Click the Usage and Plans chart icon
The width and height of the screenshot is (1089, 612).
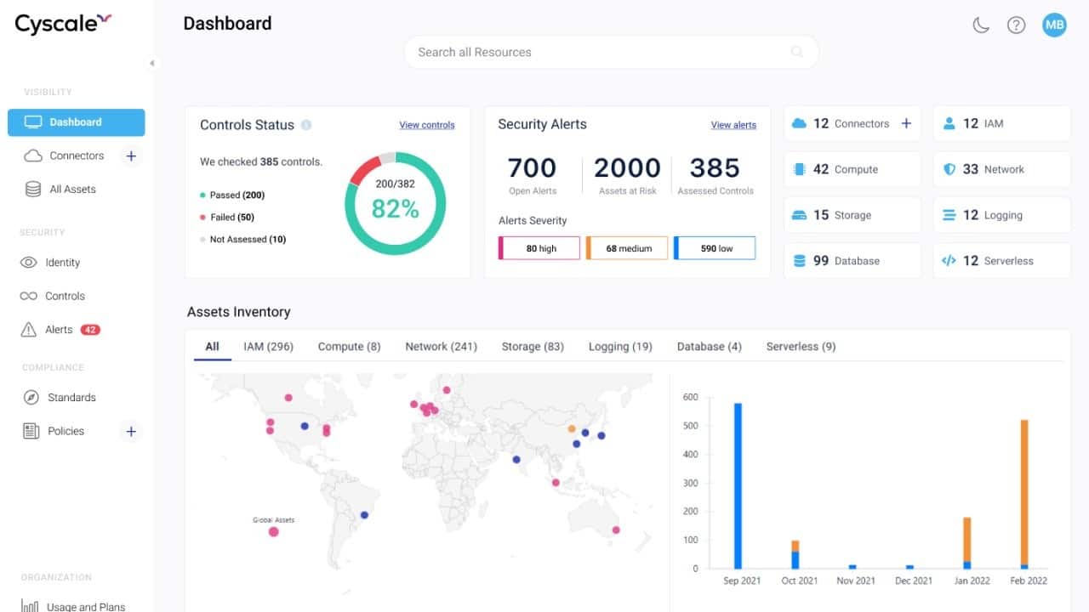point(30,606)
